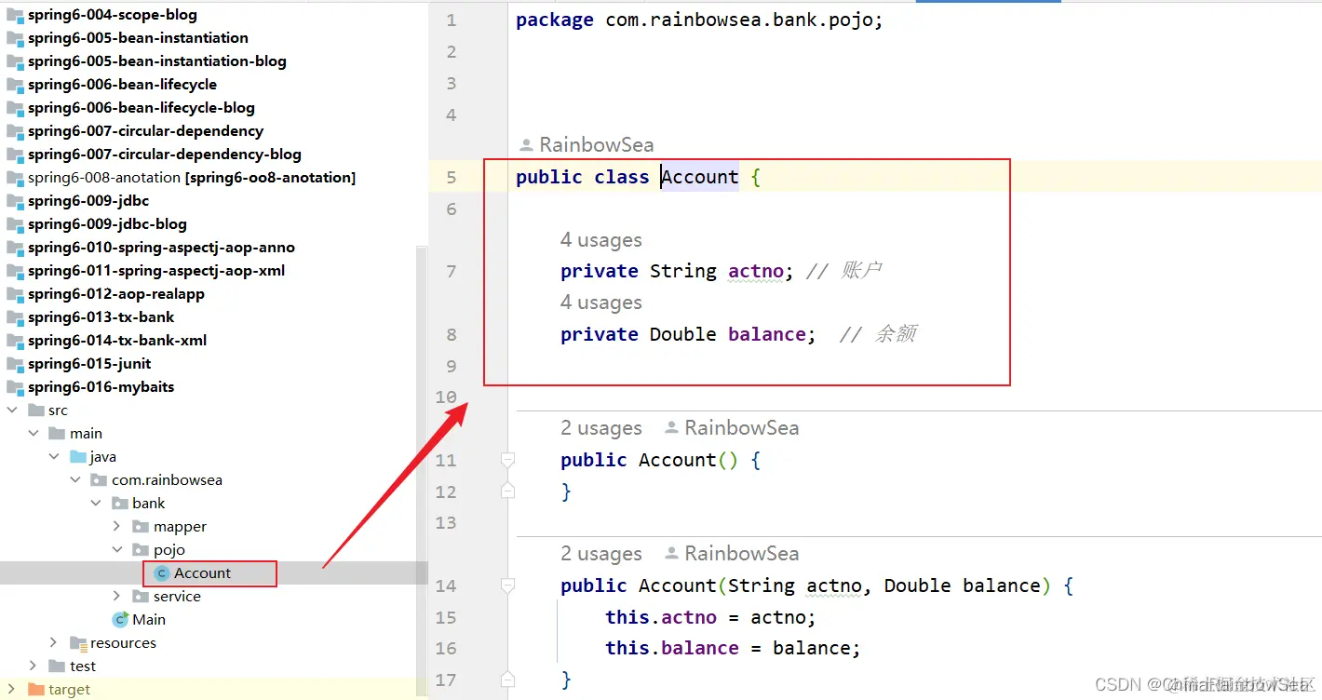Image resolution: width=1322 pixels, height=700 pixels.
Task: Select the pojo package icon
Action: 141,550
